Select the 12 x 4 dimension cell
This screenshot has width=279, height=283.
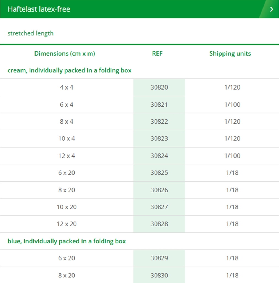(x=67, y=156)
